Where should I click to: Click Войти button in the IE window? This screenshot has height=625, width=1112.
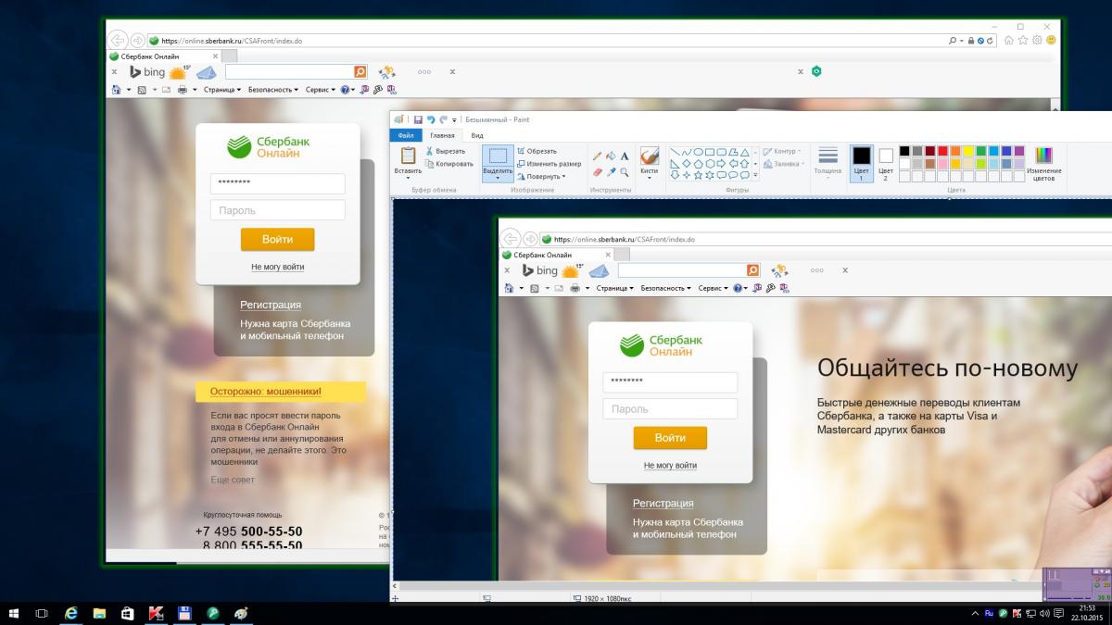point(277,239)
